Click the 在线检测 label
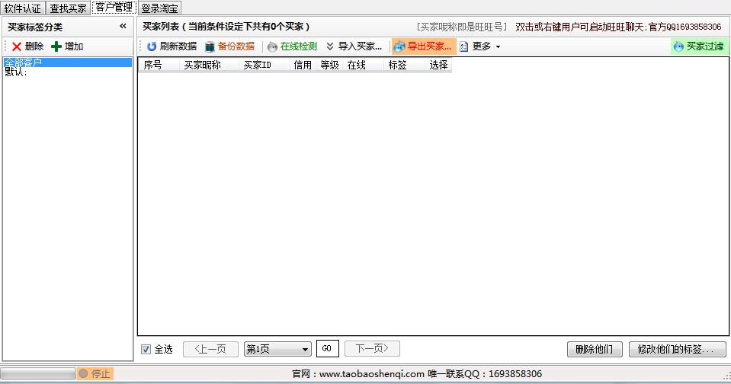Viewport: 731px width, 384px height. click(x=298, y=46)
